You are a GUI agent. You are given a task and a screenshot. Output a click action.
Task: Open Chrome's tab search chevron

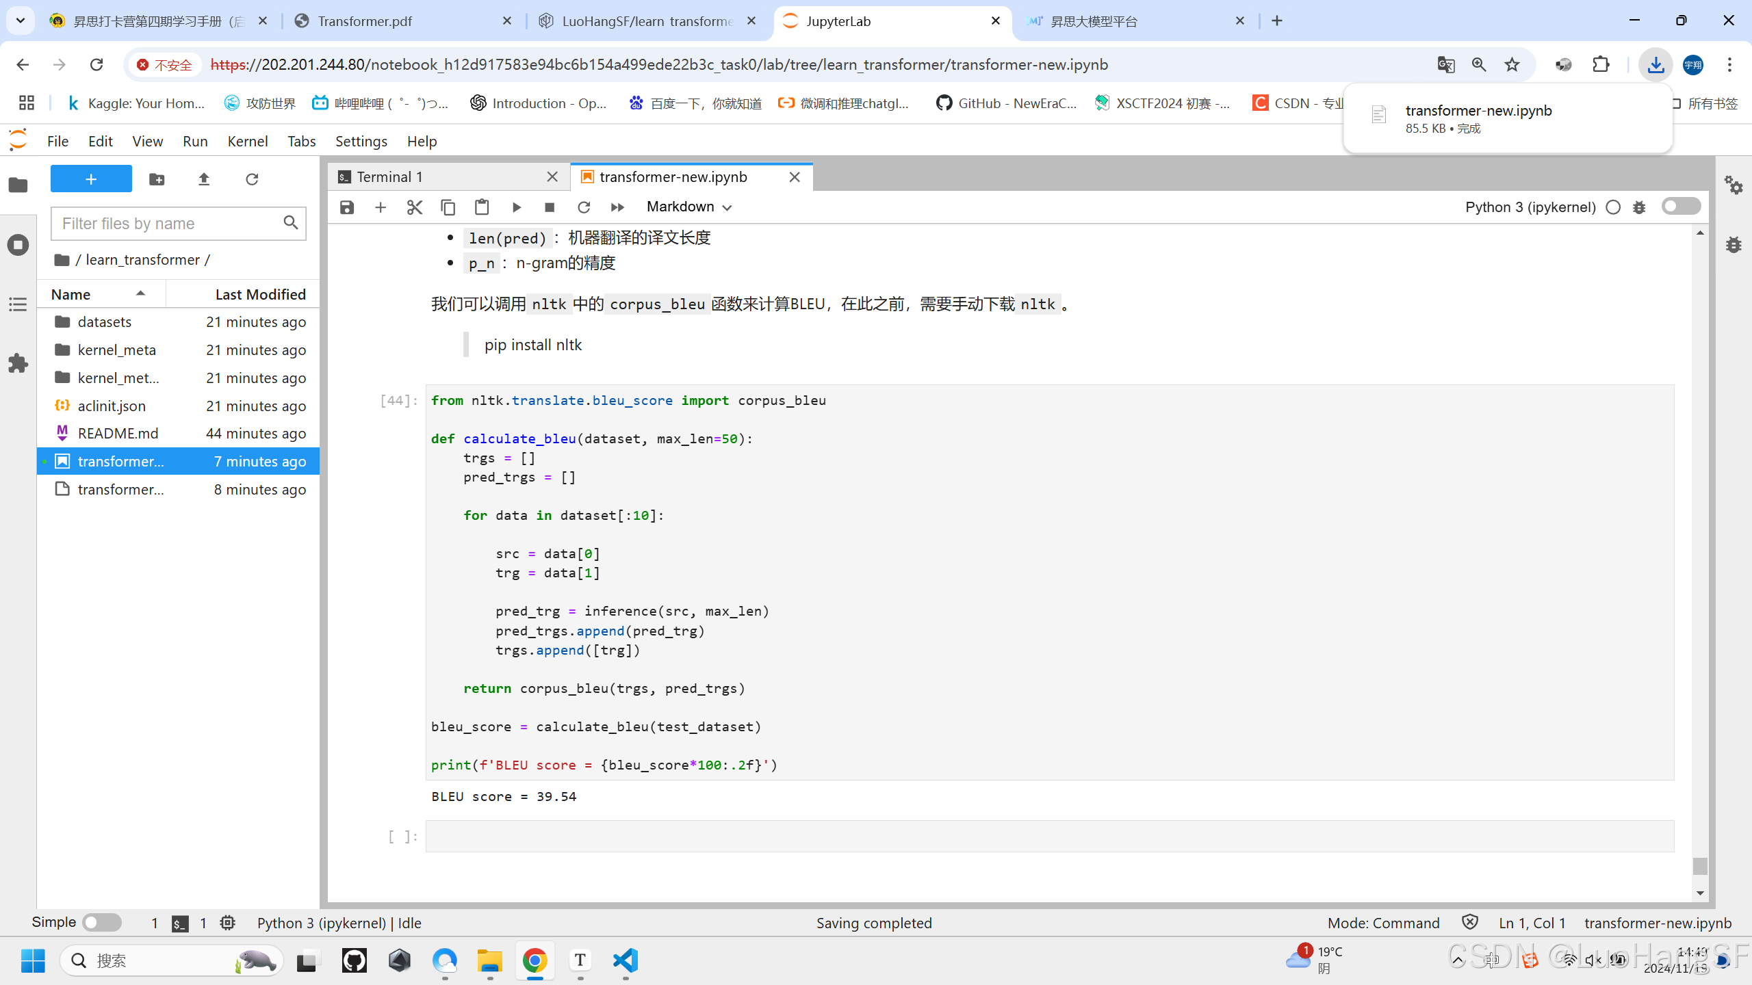(20, 20)
